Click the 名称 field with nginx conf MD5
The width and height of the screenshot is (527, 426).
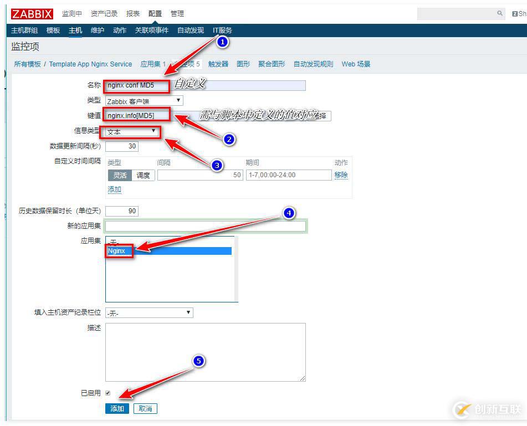tap(206, 85)
